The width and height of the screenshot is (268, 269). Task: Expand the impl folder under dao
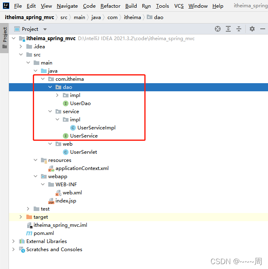coord(57,95)
